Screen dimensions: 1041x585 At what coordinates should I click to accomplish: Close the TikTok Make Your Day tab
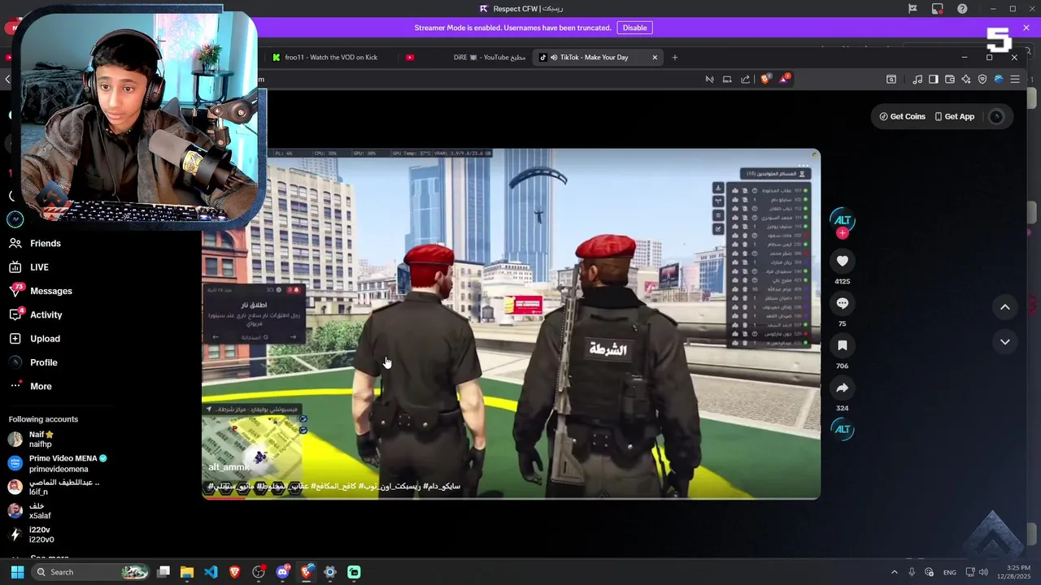click(x=655, y=58)
